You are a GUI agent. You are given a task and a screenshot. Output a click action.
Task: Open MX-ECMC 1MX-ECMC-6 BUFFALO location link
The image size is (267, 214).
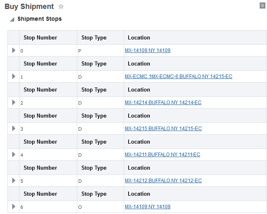point(178,76)
